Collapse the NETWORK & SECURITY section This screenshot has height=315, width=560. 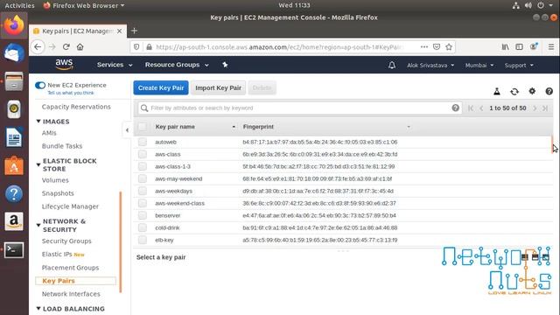[x=38, y=225]
